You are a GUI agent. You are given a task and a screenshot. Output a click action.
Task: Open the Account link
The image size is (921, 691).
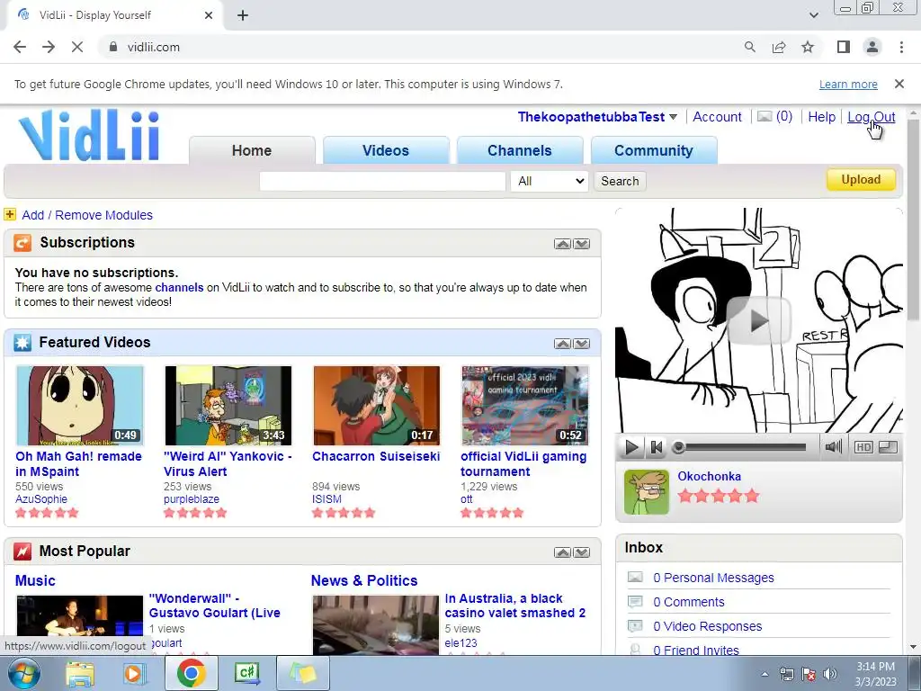[x=717, y=117]
